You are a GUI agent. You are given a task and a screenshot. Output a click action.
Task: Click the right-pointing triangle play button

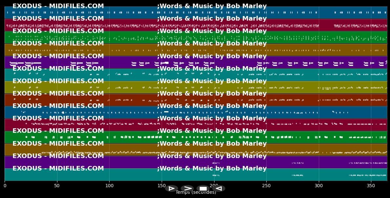(172, 189)
